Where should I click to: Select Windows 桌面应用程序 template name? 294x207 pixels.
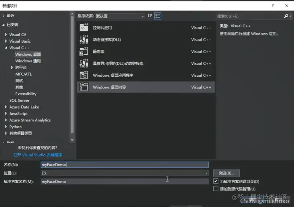113,75
